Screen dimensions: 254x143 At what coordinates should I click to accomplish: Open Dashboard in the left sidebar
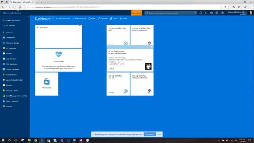point(10,37)
